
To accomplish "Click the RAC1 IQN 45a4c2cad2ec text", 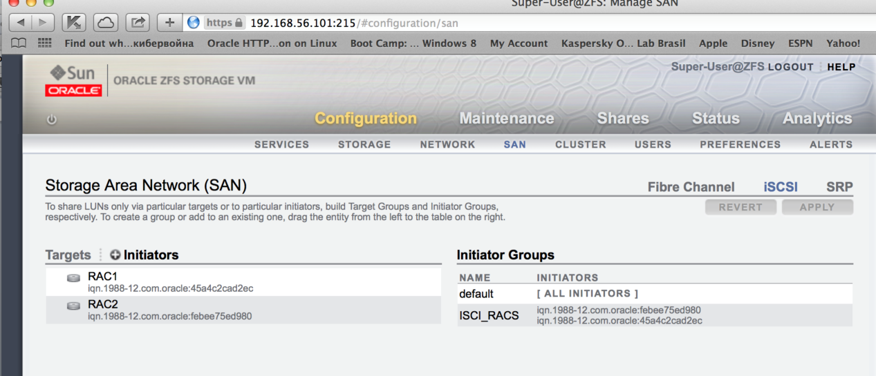I will [x=170, y=288].
